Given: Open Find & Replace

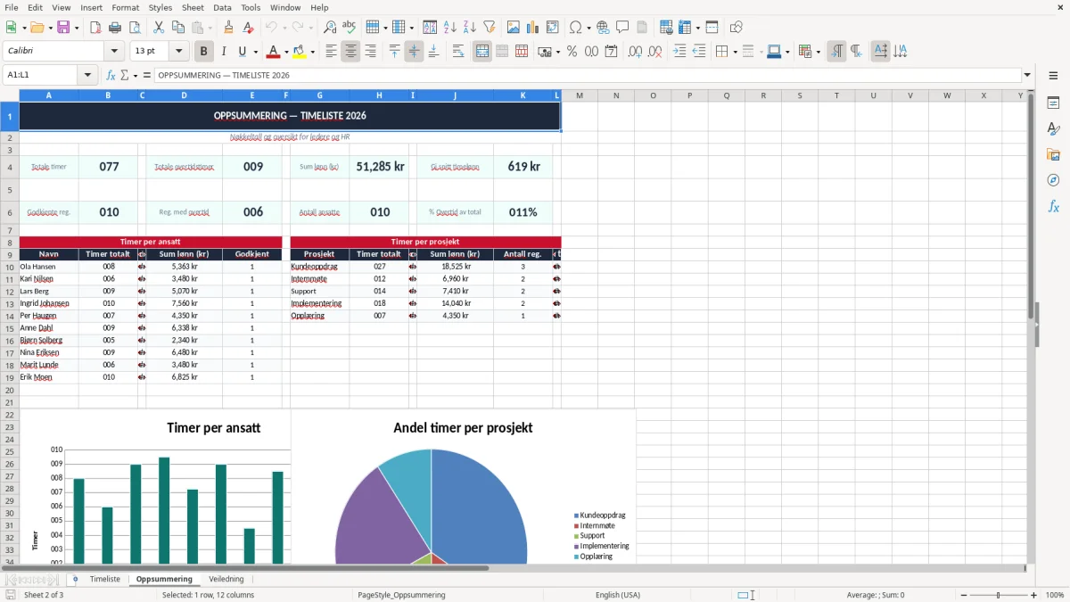Looking at the screenshot, I should coord(330,28).
